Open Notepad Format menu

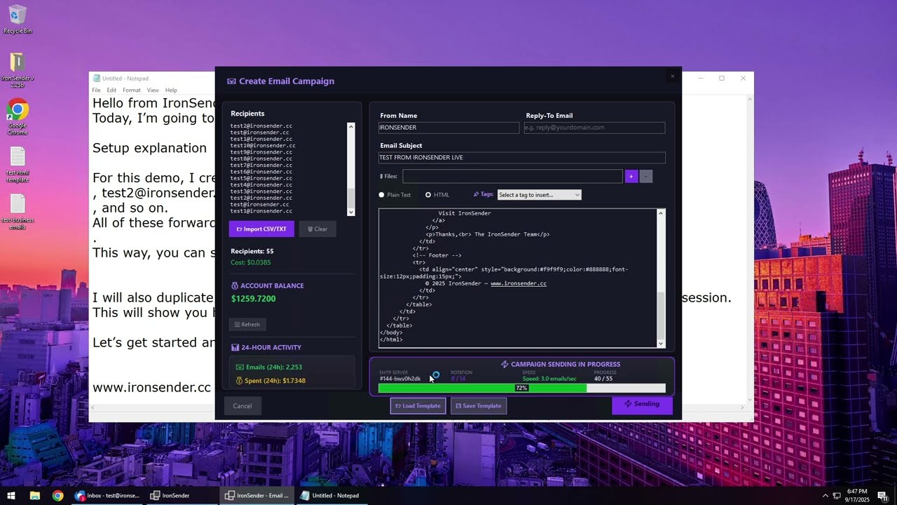pyautogui.click(x=132, y=90)
